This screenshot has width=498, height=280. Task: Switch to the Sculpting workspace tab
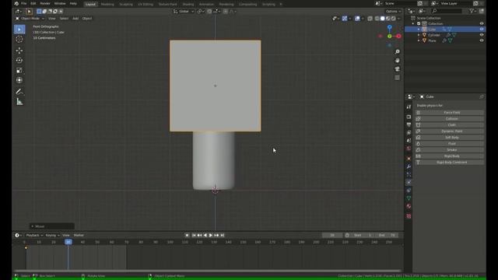tap(126, 5)
